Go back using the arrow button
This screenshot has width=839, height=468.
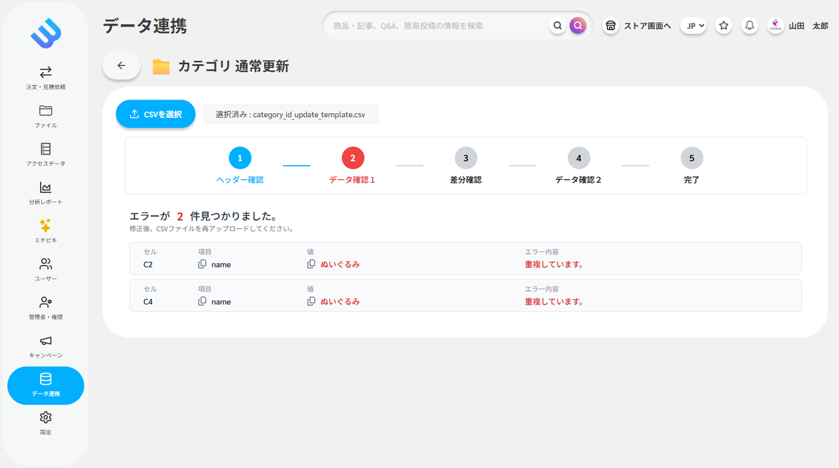click(x=121, y=65)
